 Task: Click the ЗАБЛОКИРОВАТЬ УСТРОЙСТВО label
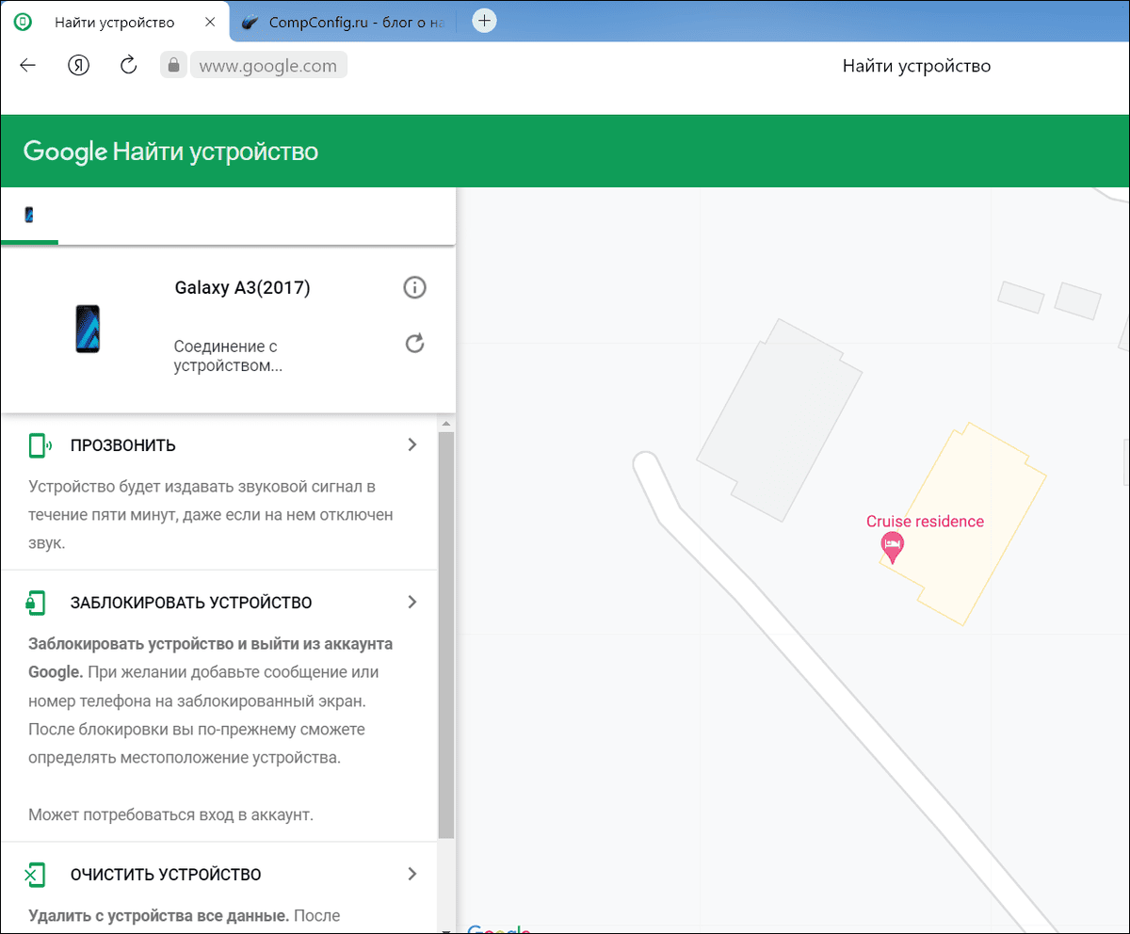pyautogui.click(x=191, y=603)
